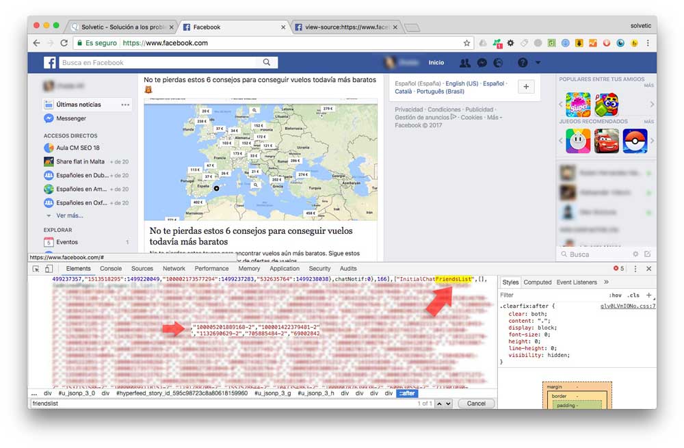Open Facebook notifications globe icon
Screen dimensions: 684x448
coord(498,63)
